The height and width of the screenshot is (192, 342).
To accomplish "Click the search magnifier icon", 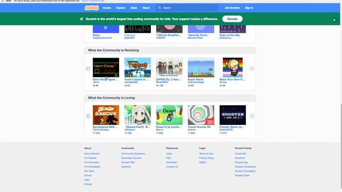I will coord(160,8).
